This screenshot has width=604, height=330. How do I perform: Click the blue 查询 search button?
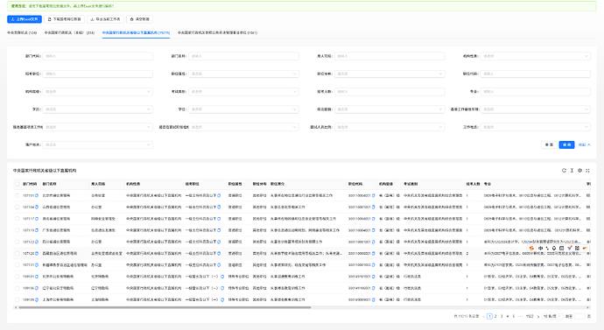click(566, 144)
